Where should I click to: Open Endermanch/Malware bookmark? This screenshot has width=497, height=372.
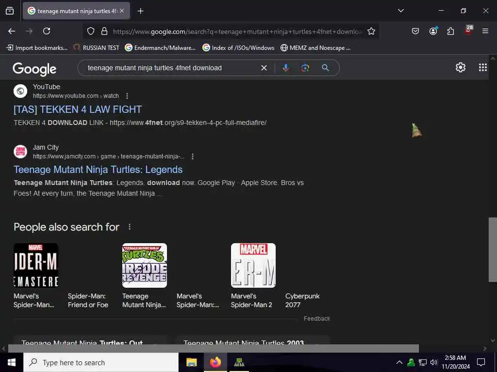pyautogui.click(x=160, y=48)
